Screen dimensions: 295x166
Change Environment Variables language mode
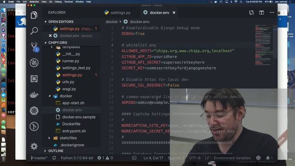point(232,158)
